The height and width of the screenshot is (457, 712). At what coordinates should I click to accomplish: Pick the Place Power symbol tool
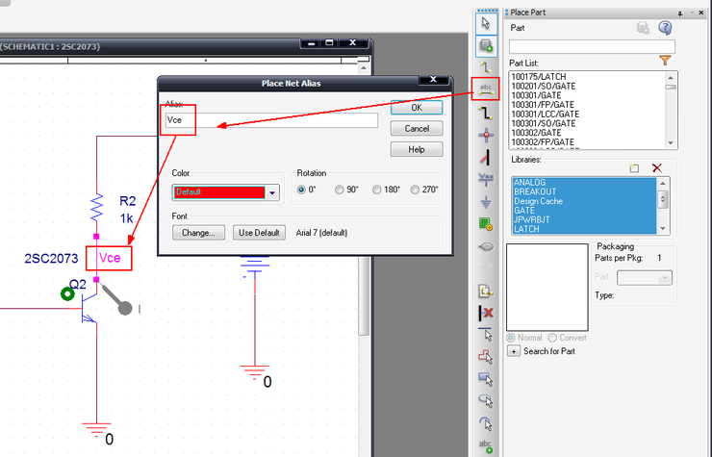click(486, 179)
